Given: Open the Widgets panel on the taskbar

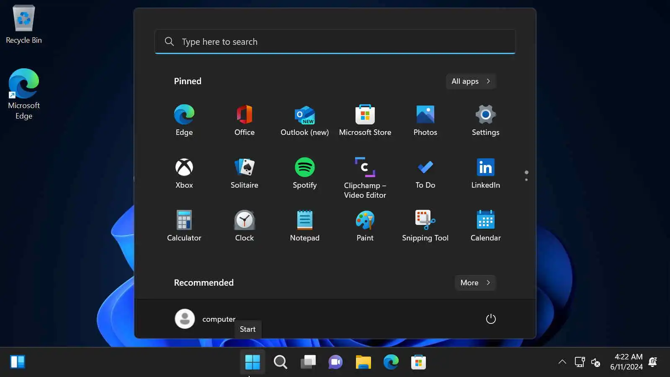Looking at the screenshot, I should click(x=18, y=362).
